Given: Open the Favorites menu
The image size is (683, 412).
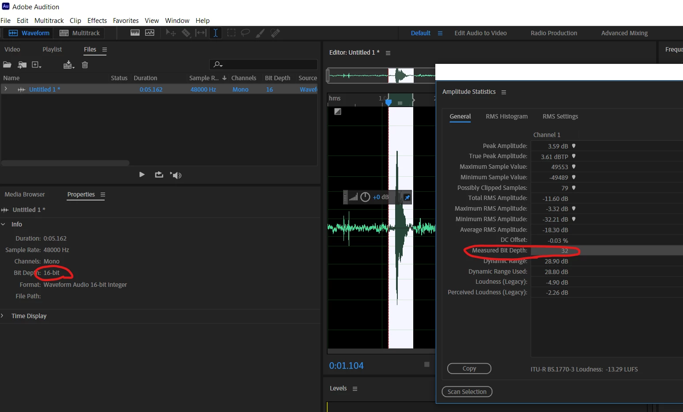Looking at the screenshot, I should (126, 21).
